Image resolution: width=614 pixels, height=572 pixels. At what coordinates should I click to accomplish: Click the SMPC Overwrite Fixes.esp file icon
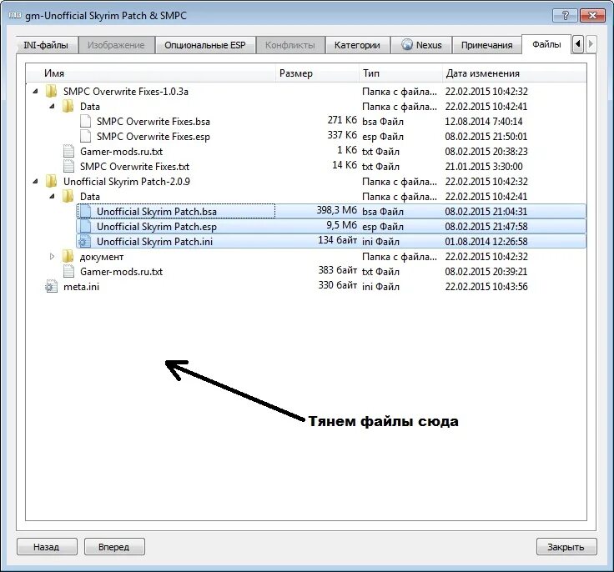click(x=85, y=136)
